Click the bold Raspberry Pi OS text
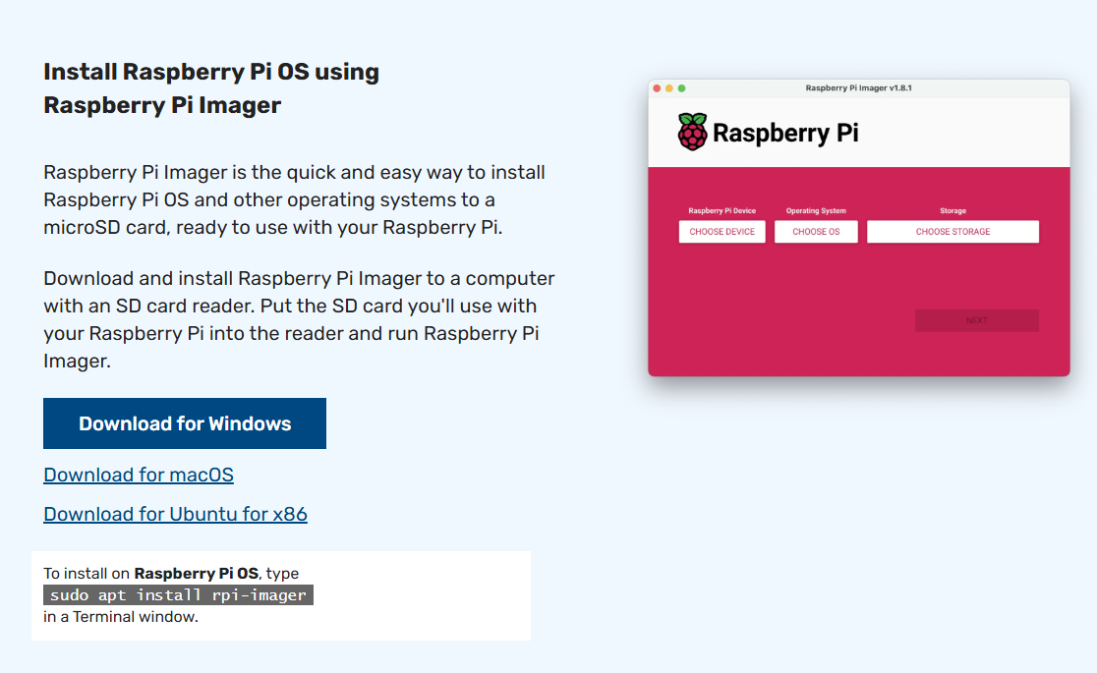 [196, 573]
